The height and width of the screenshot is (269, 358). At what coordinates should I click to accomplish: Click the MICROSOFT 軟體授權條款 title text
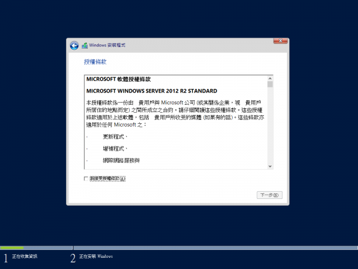coord(119,80)
